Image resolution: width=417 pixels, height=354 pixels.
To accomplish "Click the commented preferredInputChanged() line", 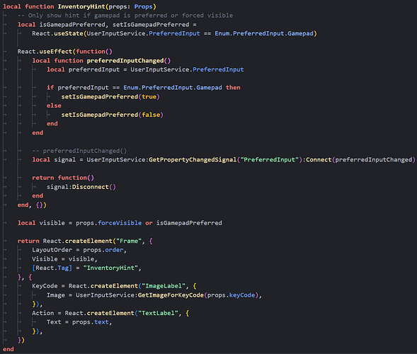I will 79,151.
